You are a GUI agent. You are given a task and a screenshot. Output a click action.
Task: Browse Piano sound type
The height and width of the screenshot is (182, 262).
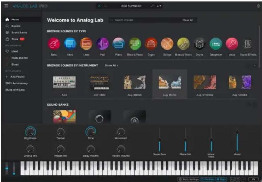[x=119, y=44]
